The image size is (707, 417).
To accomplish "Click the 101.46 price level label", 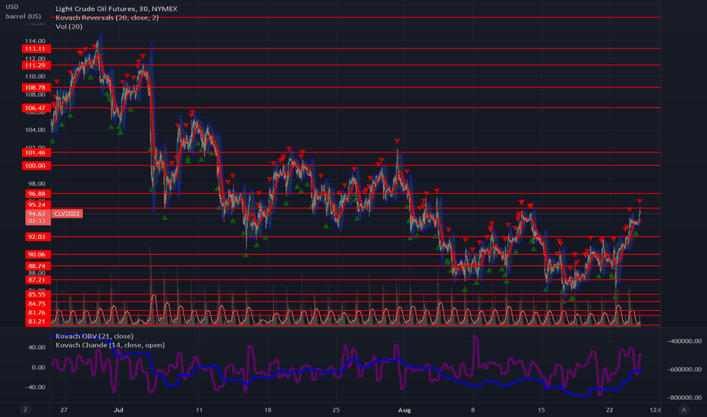I will pyautogui.click(x=36, y=153).
